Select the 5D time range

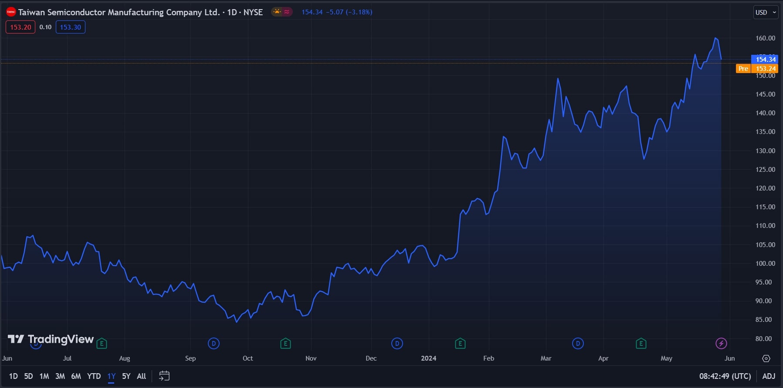tap(28, 376)
